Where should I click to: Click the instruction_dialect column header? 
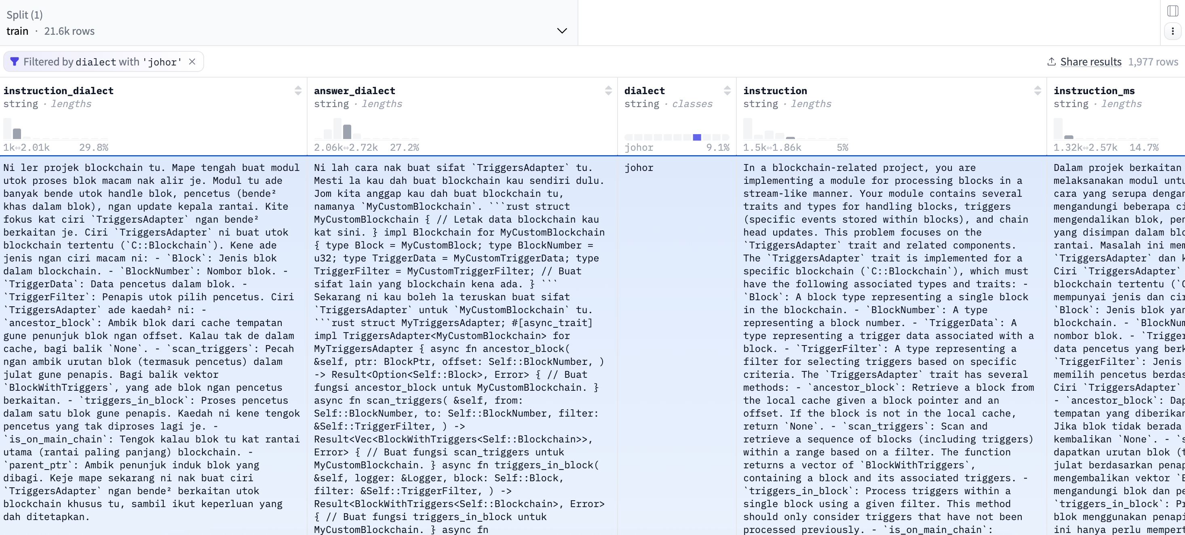click(59, 91)
